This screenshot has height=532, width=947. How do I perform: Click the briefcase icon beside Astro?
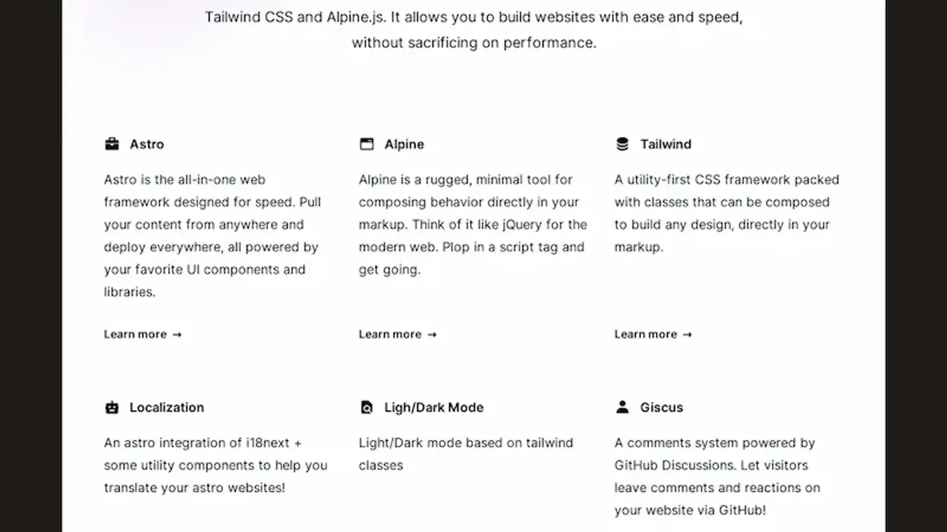pos(112,144)
